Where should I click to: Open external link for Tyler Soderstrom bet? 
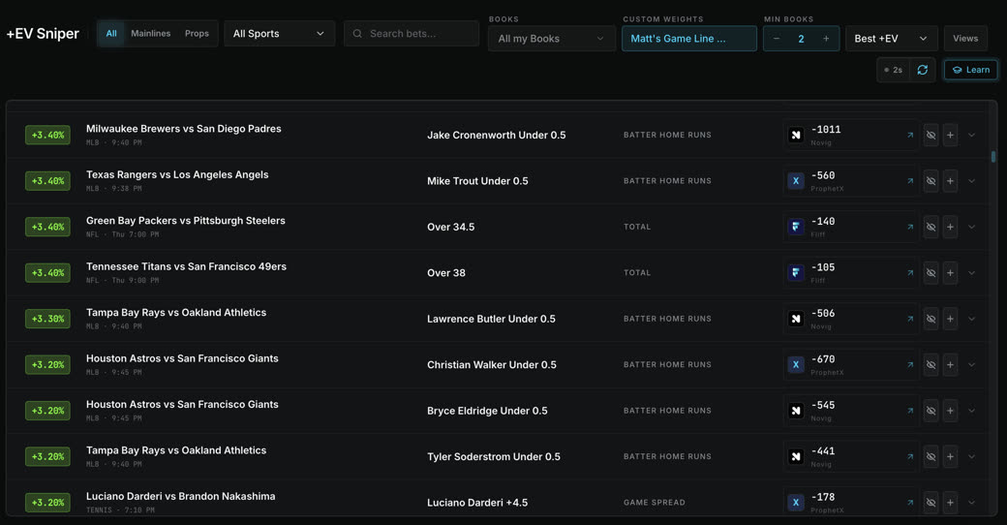click(x=910, y=457)
